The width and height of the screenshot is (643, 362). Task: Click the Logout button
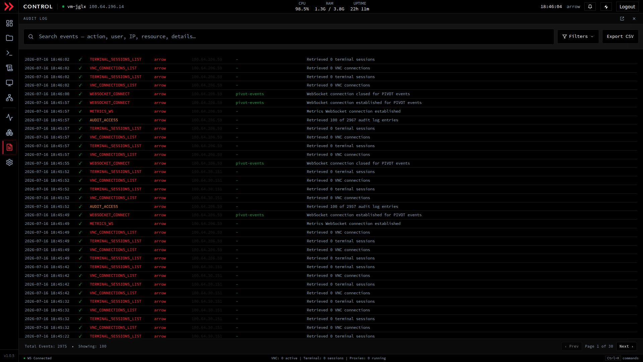click(627, 7)
